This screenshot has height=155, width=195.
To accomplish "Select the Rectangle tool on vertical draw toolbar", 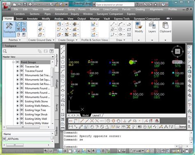I will (63, 67).
